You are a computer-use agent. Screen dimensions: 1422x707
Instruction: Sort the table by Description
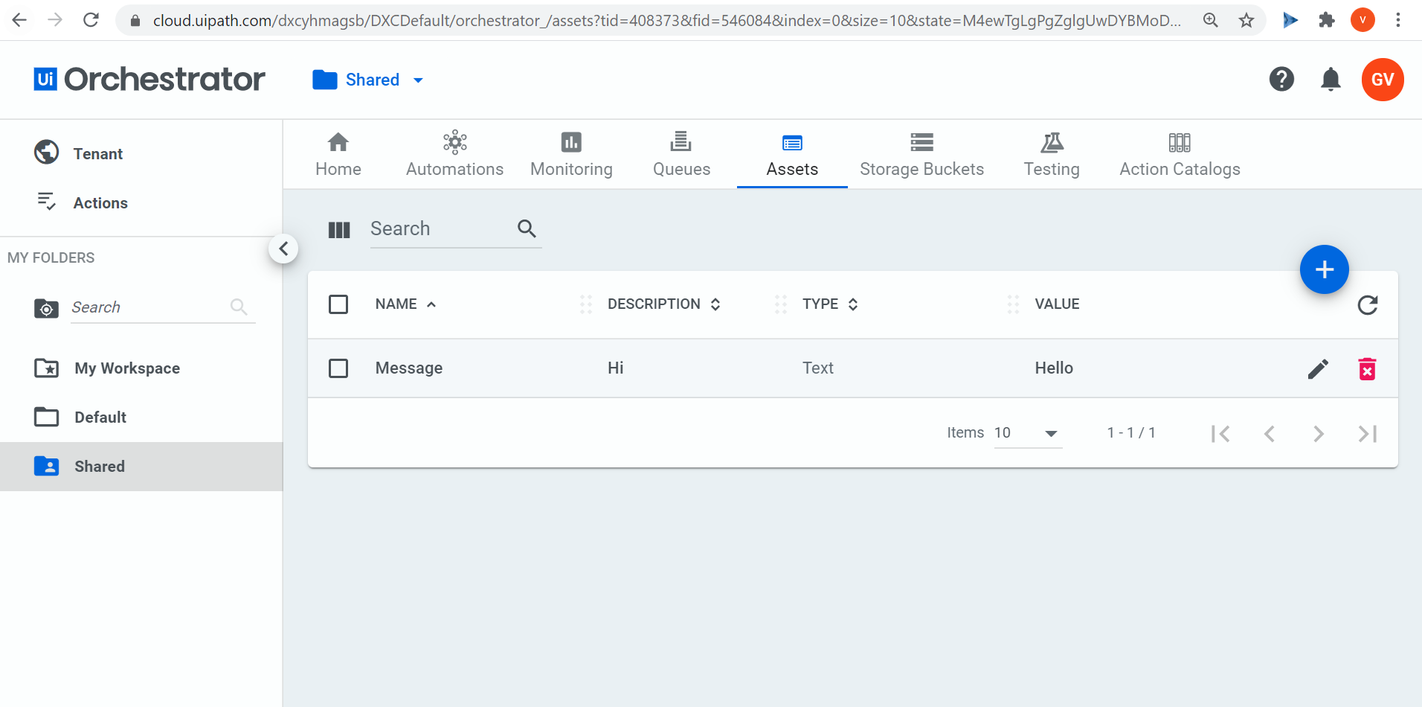[x=663, y=304]
